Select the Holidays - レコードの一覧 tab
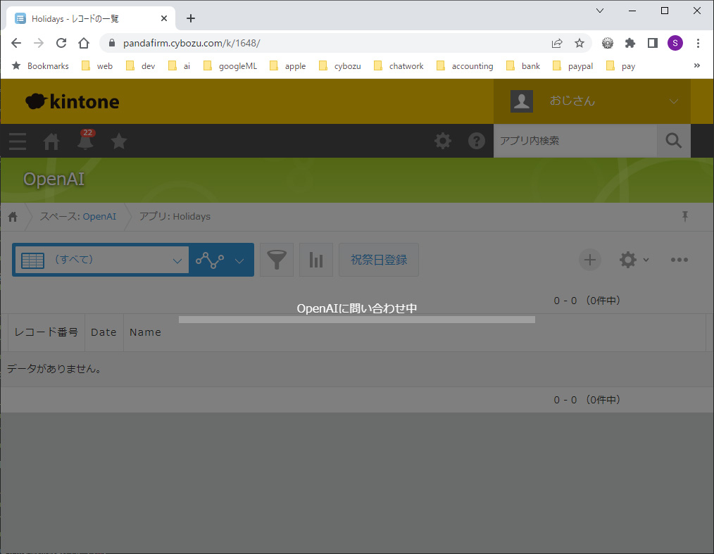 [x=91, y=19]
